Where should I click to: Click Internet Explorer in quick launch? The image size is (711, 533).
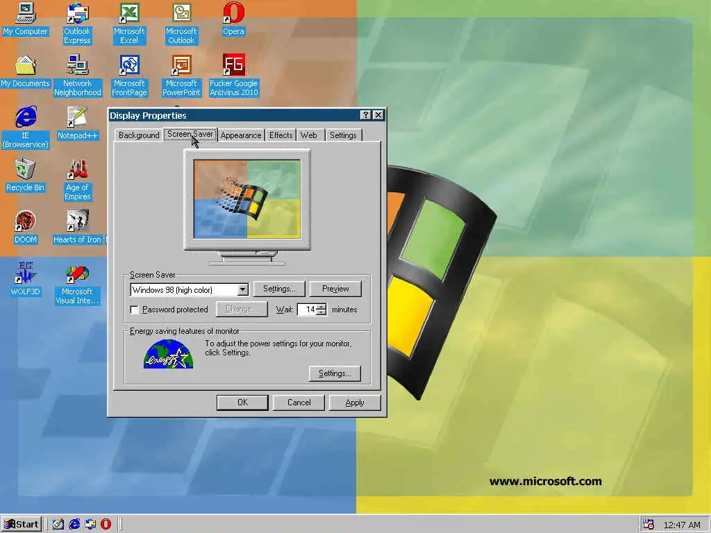pyautogui.click(x=74, y=524)
